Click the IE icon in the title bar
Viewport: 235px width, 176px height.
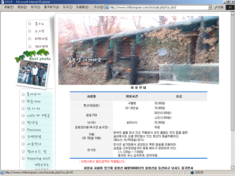coord(2,2)
